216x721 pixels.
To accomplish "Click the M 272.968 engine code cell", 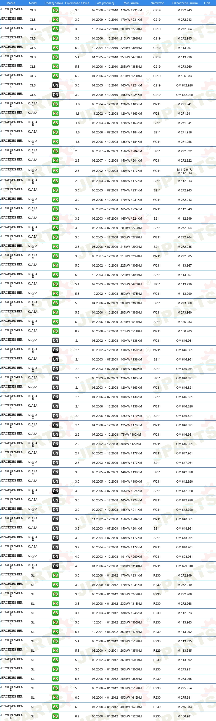I will [x=185, y=603].
